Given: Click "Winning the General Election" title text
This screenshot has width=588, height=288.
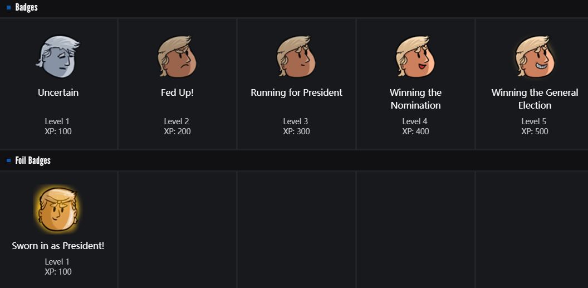Looking at the screenshot, I should click(x=535, y=99).
